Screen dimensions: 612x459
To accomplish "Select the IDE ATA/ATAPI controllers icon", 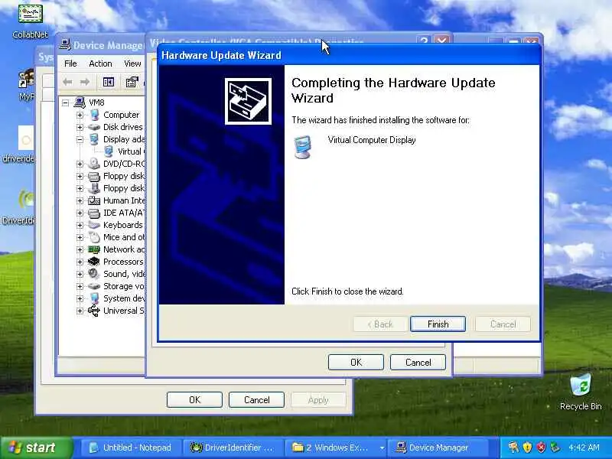I will click(x=94, y=213).
